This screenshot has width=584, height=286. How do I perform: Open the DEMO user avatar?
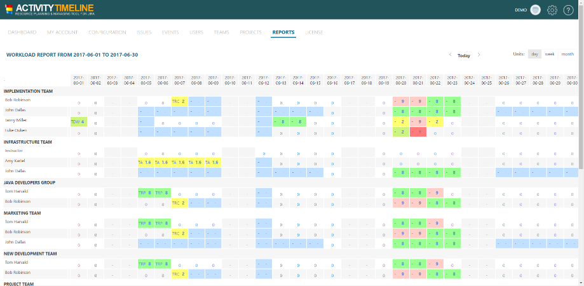536,10
